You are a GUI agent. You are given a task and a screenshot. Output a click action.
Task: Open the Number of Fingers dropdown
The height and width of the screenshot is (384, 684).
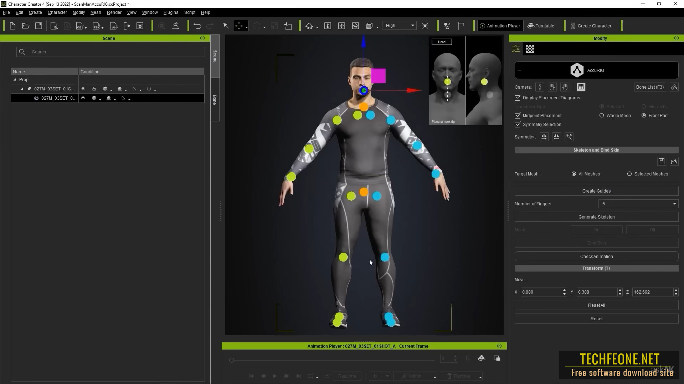pyautogui.click(x=638, y=204)
